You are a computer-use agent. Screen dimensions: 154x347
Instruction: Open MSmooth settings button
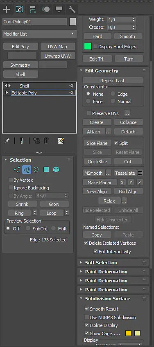pyautogui.click(x=109, y=173)
